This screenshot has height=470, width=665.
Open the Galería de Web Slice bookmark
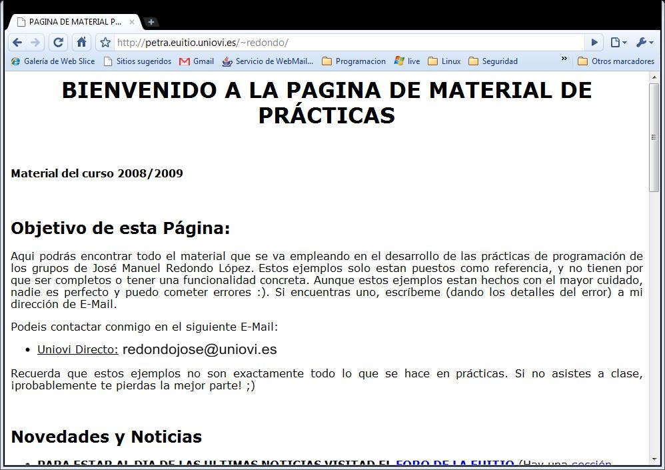pyautogui.click(x=53, y=61)
